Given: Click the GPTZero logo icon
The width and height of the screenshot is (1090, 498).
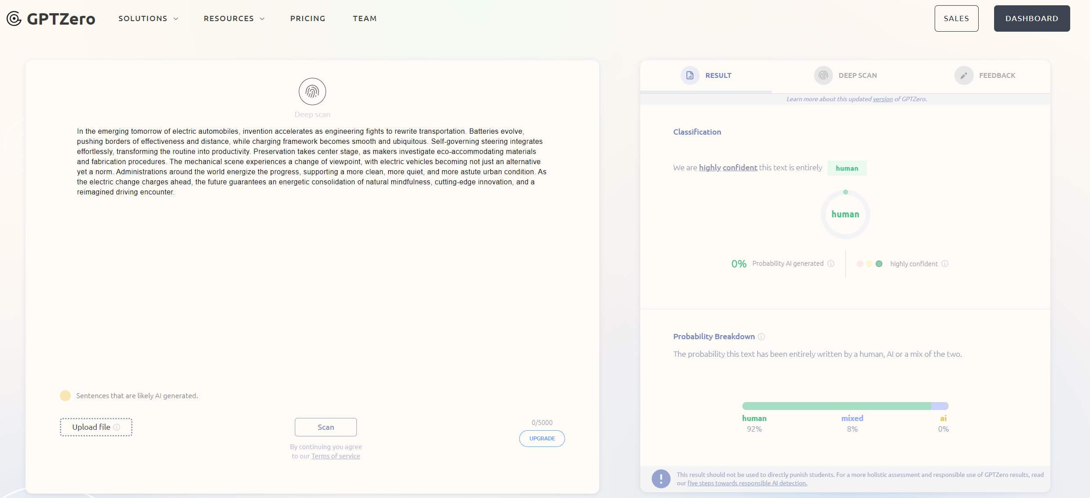Looking at the screenshot, I should point(14,18).
